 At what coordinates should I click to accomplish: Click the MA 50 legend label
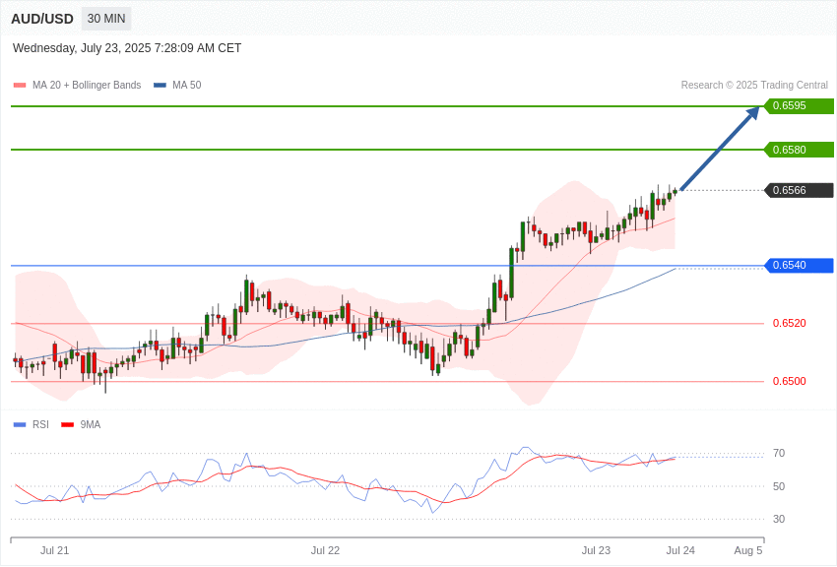187,86
